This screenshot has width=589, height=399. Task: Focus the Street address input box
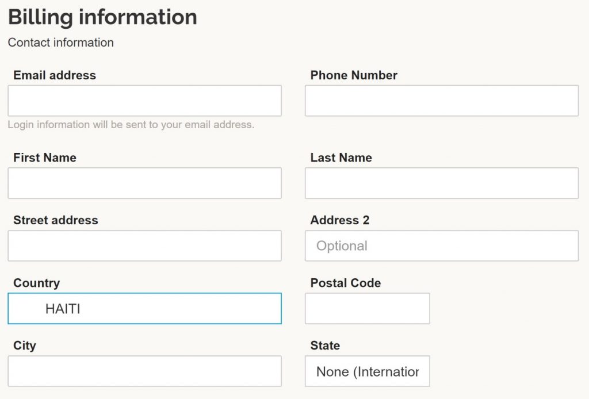[144, 246]
